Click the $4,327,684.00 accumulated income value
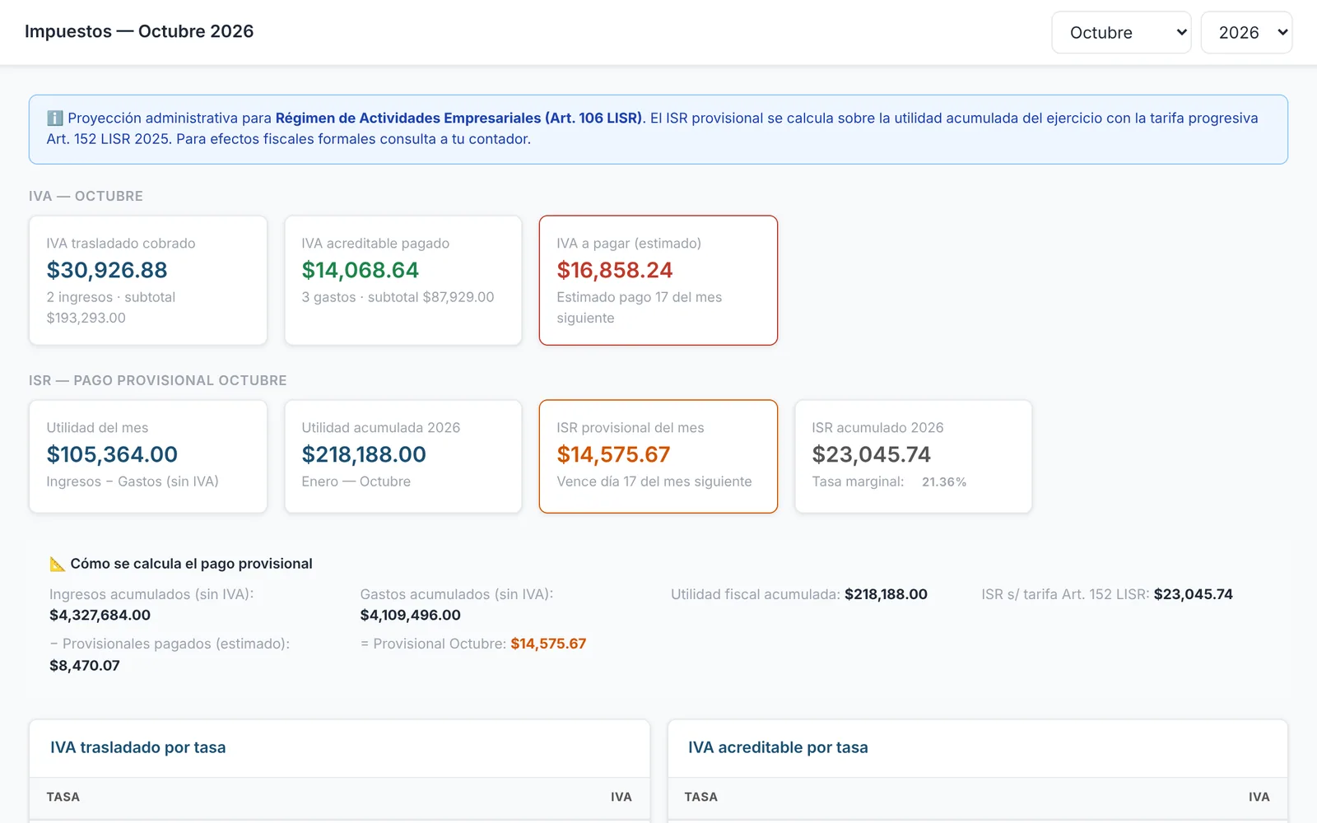This screenshot has height=823, width=1317. (100, 616)
